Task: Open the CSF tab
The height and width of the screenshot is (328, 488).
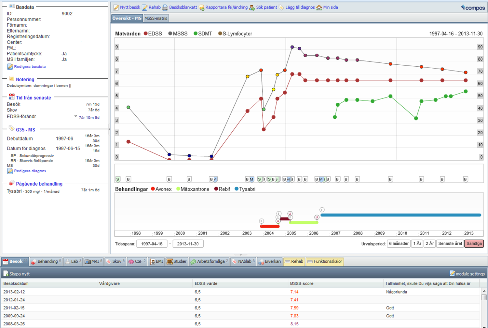Action: 137,261
